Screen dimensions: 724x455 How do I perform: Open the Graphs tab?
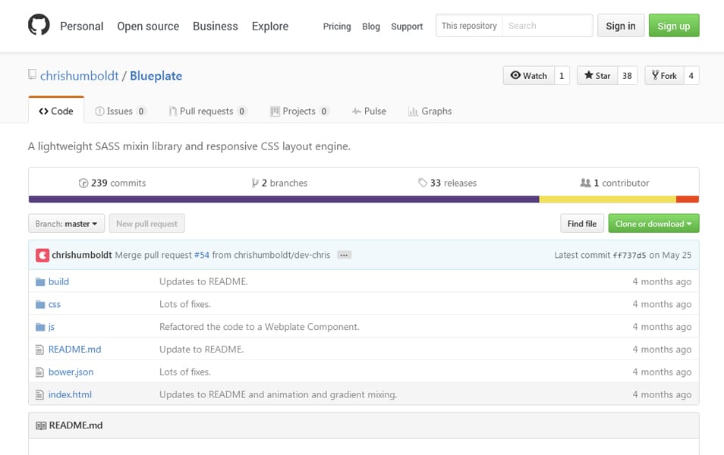[x=430, y=111]
